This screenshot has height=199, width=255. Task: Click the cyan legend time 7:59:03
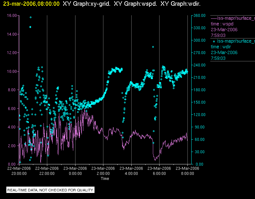click(x=218, y=58)
